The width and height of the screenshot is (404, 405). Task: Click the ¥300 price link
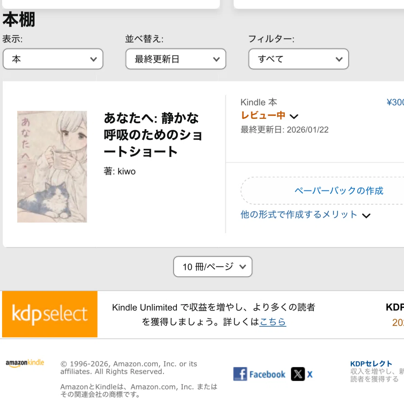395,102
